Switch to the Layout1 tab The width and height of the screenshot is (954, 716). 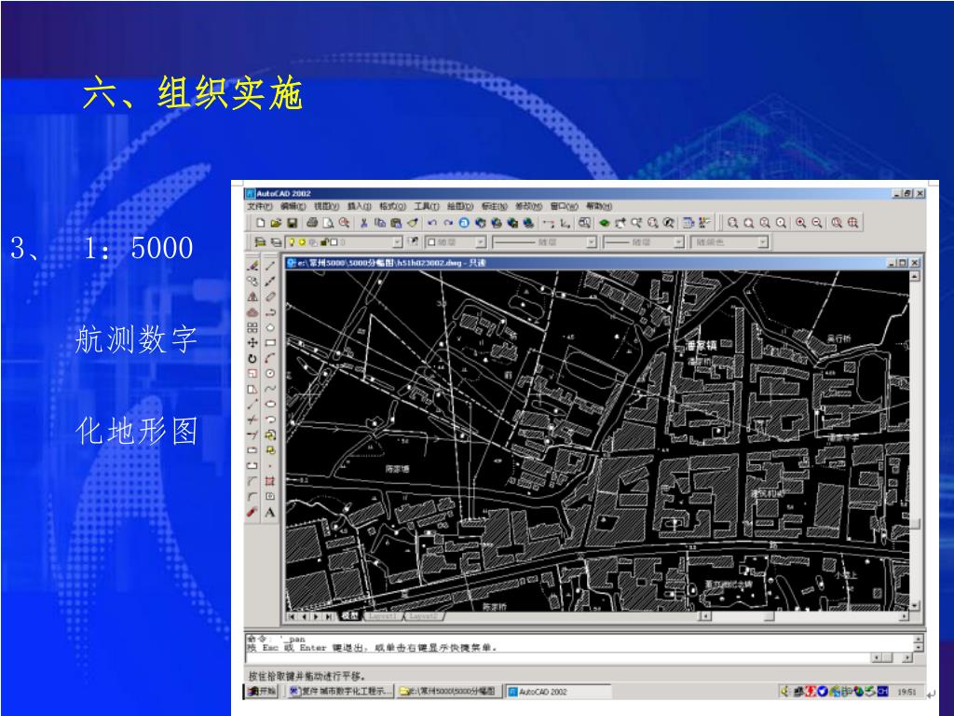[382, 617]
